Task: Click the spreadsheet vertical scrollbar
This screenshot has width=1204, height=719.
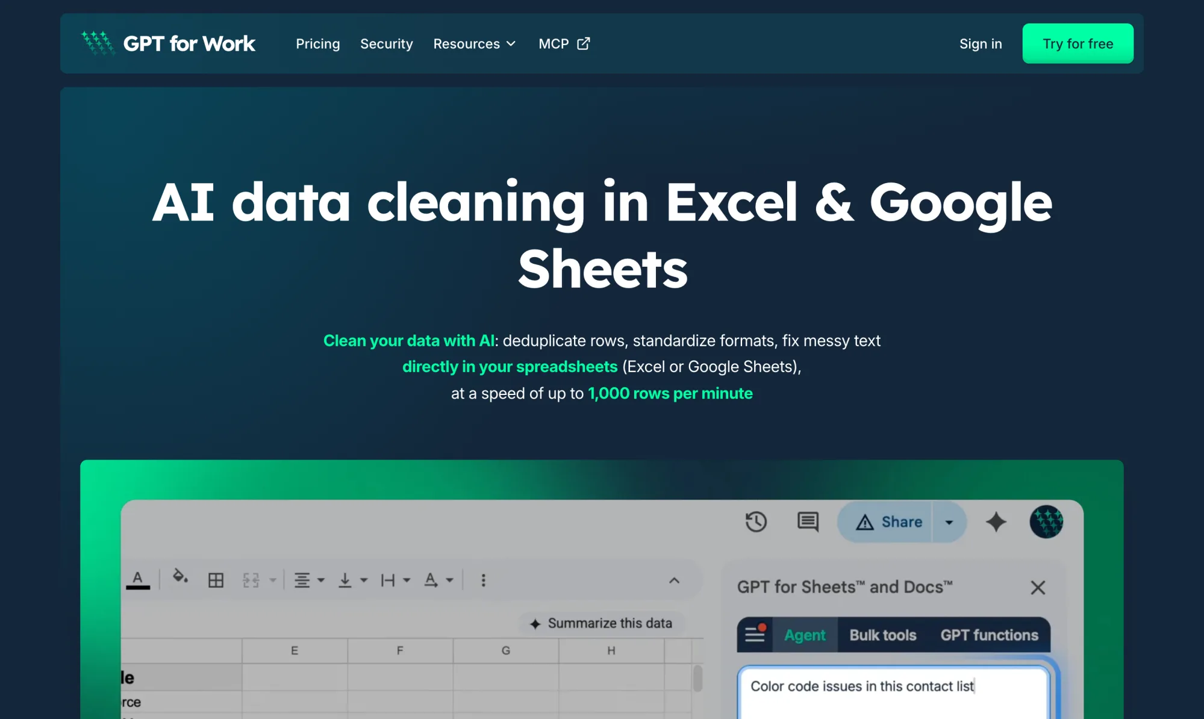Action: [697, 678]
